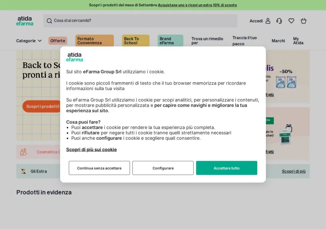
Task: Open Trova un rimedio per menu
Action: tap(207, 41)
